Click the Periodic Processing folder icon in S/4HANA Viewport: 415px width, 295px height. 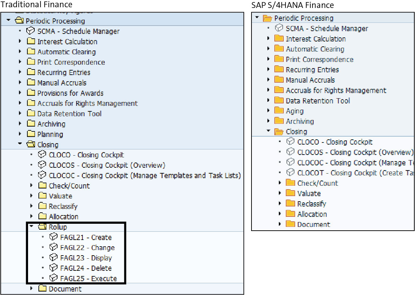point(267,18)
